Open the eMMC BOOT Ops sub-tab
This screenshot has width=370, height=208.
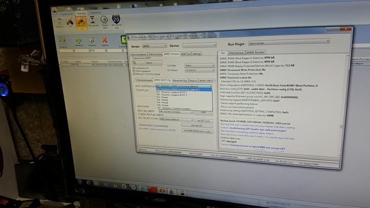[162, 80]
